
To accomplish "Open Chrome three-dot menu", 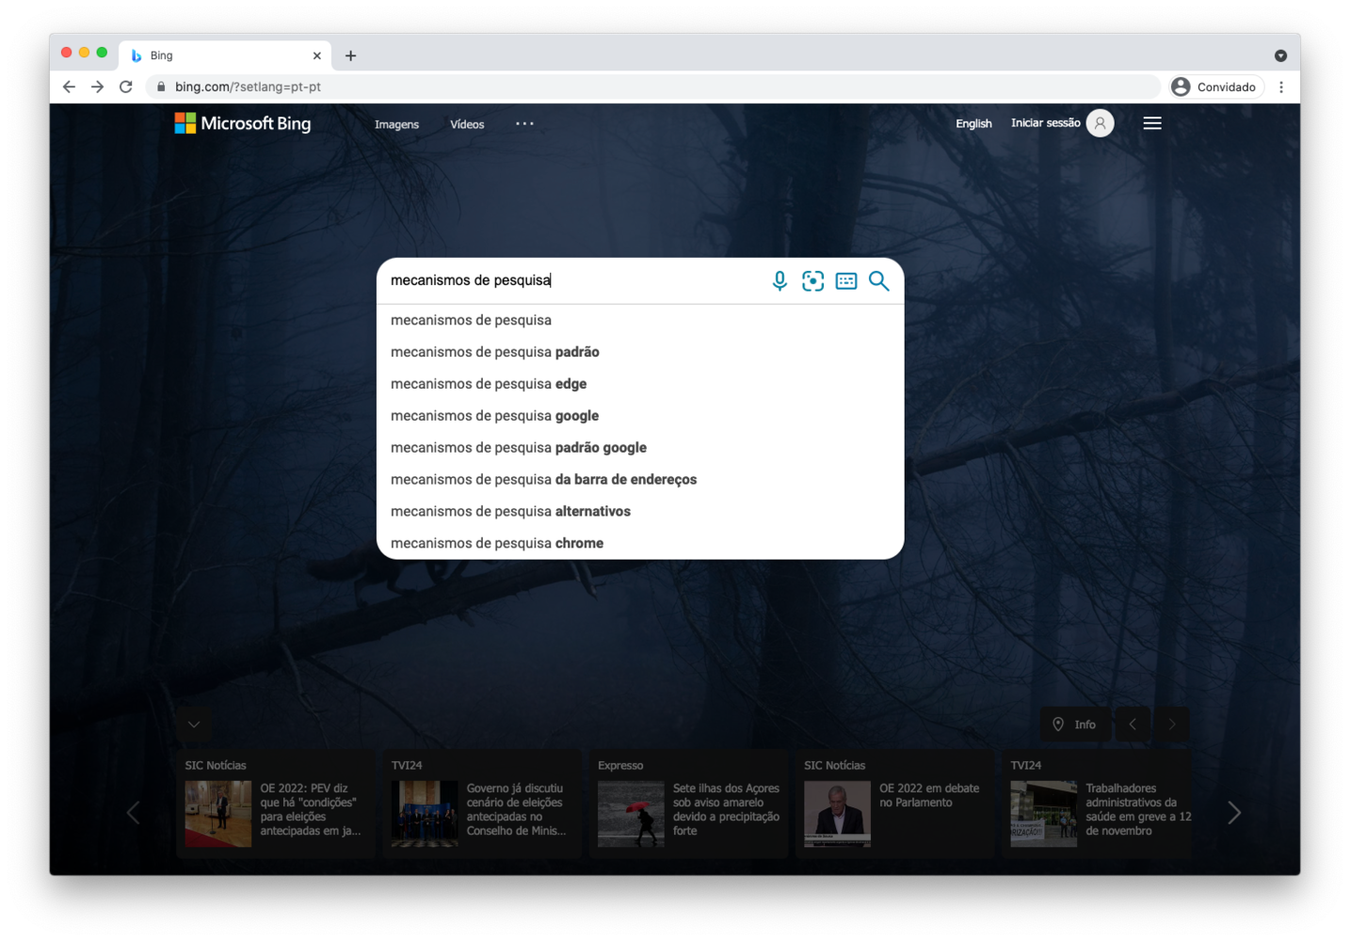I will [x=1281, y=87].
